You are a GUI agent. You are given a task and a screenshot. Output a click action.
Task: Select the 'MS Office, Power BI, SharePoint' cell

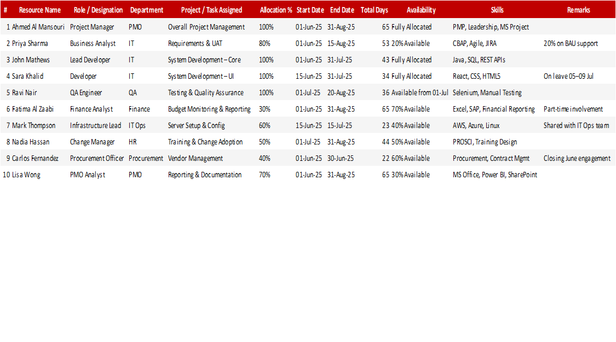[x=494, y=175]
